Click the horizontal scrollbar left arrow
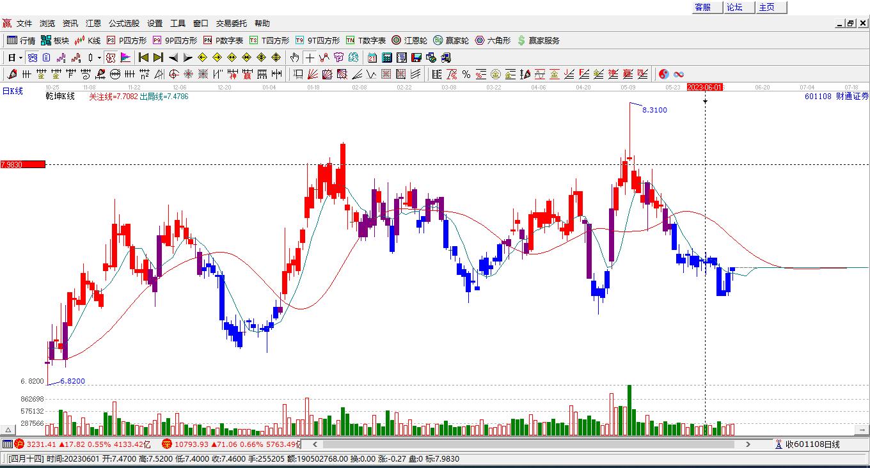This screenshot has width=870, height=468. (314, 444)
